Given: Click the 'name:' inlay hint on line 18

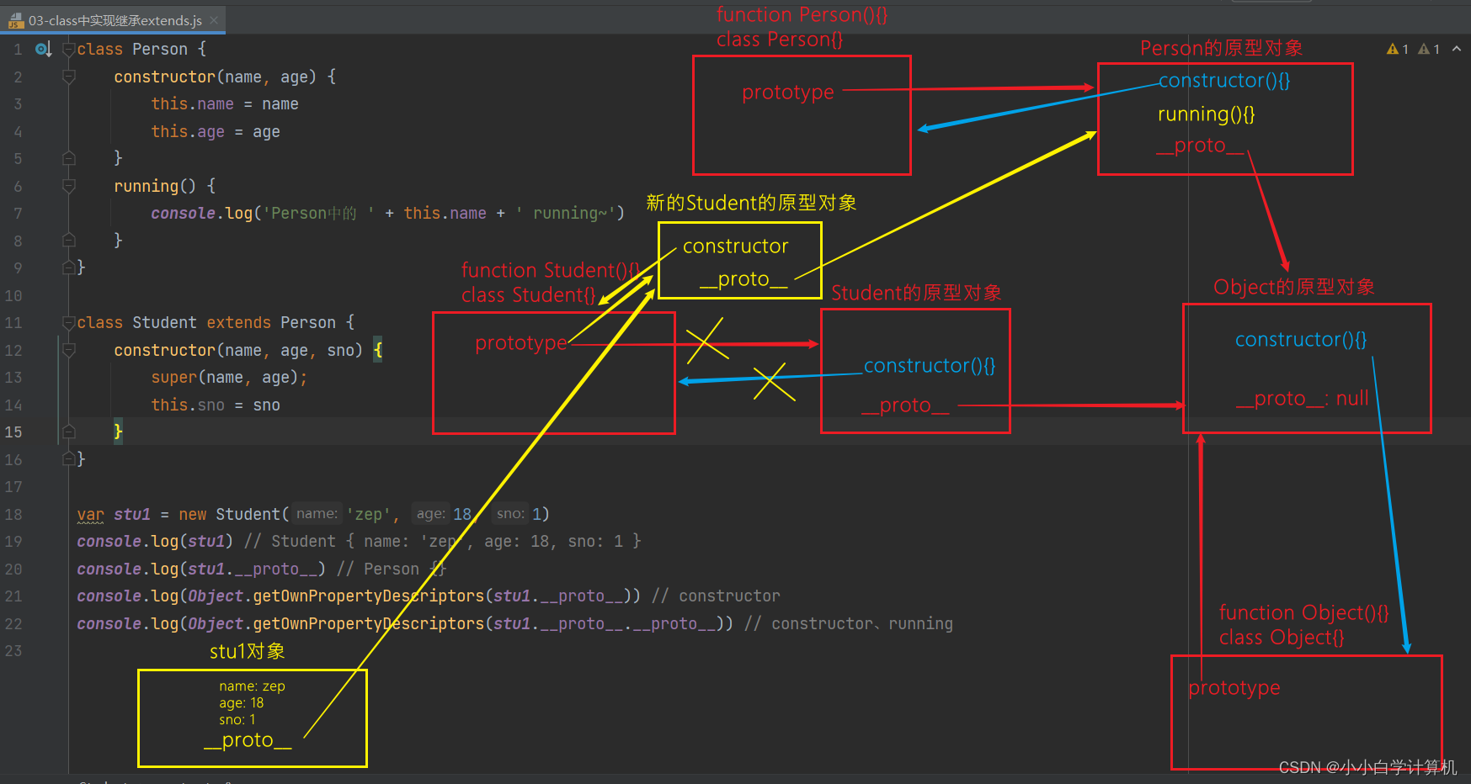Looking at the screenshot, I should 317,514.
